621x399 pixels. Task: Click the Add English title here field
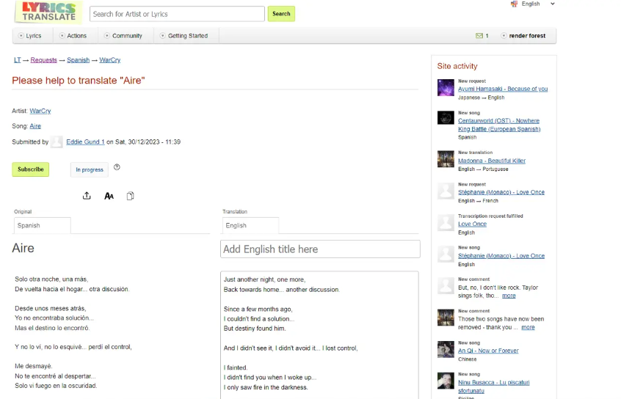click(x=320, y=249)
